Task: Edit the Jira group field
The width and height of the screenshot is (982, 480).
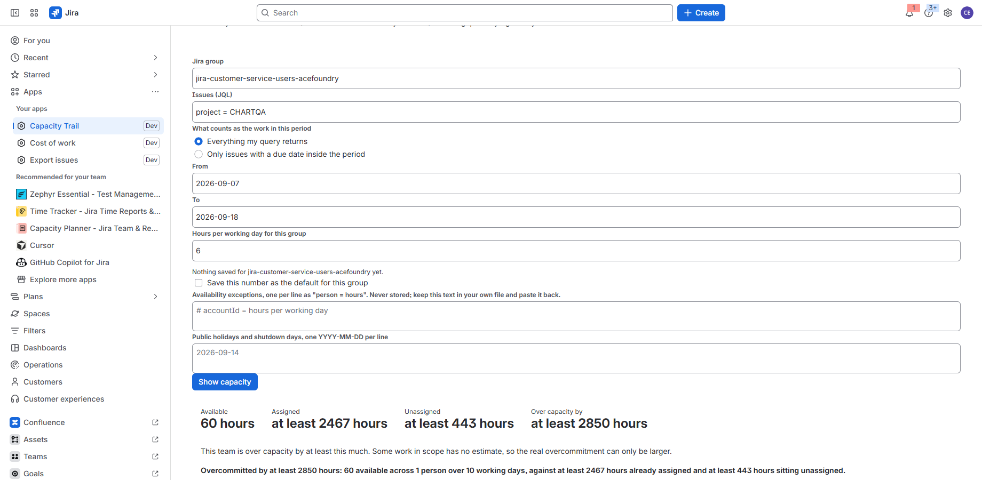Action: coord(576,78)
